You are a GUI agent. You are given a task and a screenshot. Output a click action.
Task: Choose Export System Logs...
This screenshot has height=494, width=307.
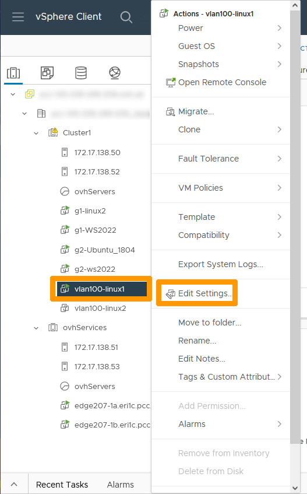pyautogui.click(x=221, y=264)
